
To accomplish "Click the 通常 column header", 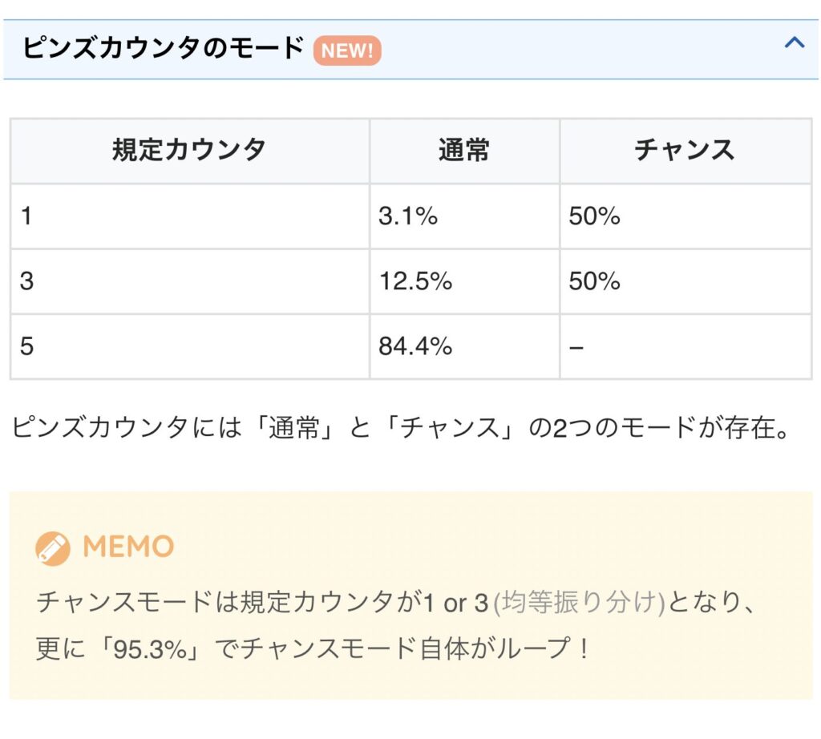I will (x=464, y=151).
